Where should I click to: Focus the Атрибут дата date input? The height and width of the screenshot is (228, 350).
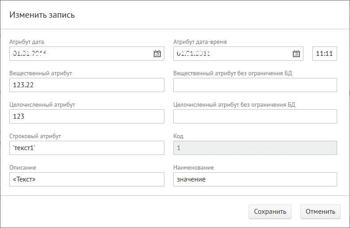[80, 54]
